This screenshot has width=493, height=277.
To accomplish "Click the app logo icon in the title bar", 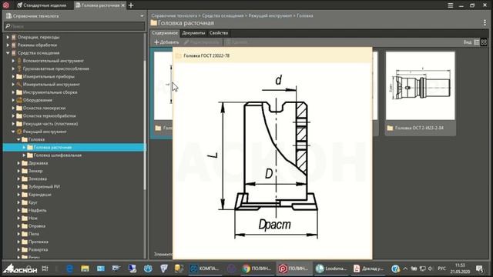I will (5, 5).
